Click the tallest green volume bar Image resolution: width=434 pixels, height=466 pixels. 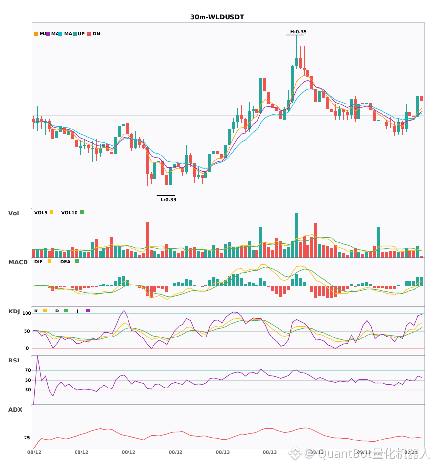click(x=296, y=235)
